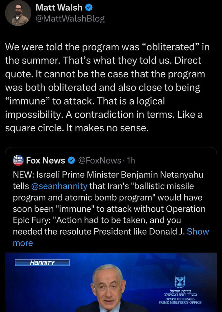Click the Hannity show banner in video
Image resolution: width=222 pixels, height=312 pixels.
pos(42,263)
